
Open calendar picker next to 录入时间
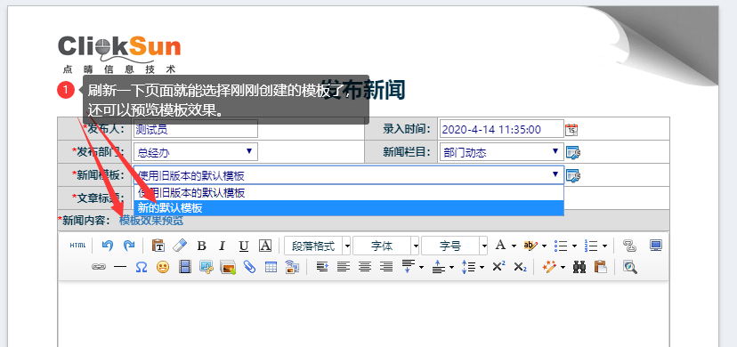pyautogui.click(x=571, y=129)
